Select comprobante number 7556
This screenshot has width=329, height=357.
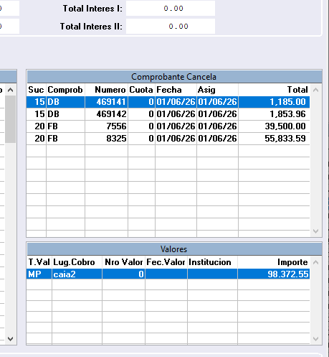pos(106,126)
